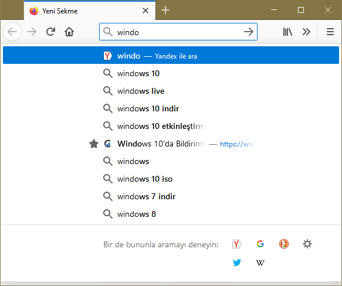This screenshot has width=342, height=286.
Task: Search with the Yandex one-off engine icon
Action: (x=236, y=244)
